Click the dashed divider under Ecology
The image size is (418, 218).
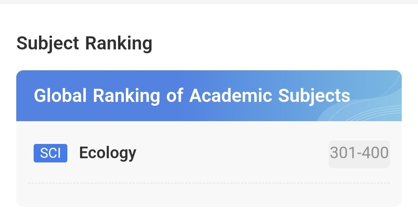[209, 183]
